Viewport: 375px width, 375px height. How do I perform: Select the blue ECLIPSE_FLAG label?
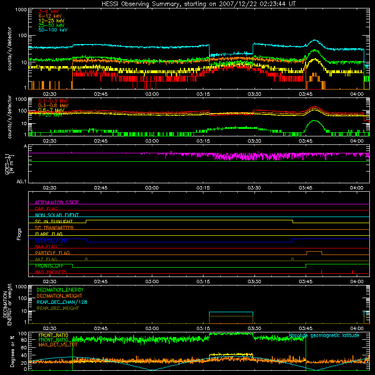(51, 240)
